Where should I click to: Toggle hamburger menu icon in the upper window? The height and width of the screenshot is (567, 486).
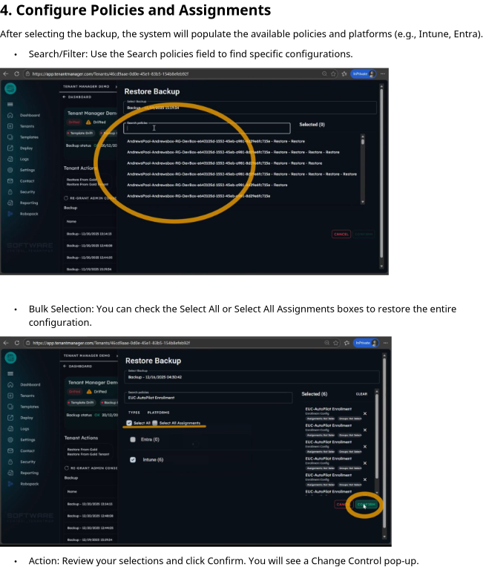[10, 105]
